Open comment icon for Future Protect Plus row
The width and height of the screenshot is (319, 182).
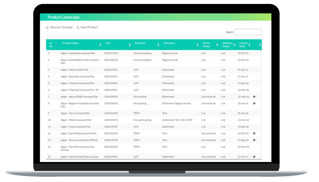point(254,157)
